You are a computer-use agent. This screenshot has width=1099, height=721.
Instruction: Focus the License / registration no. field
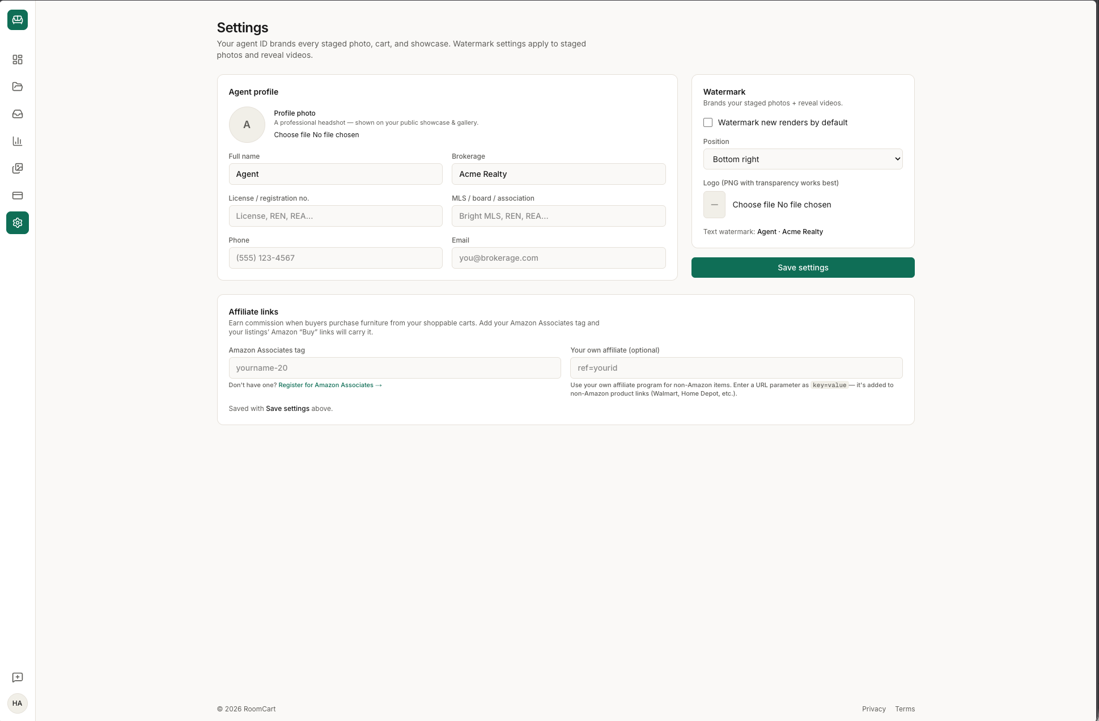[336, 216]
